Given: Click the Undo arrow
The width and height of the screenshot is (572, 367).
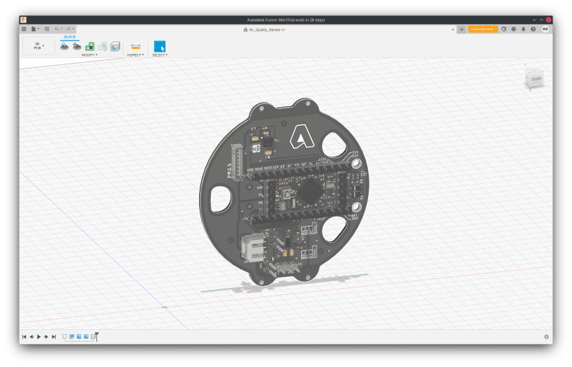Looking at the screenshot, I should pos(57,29).
